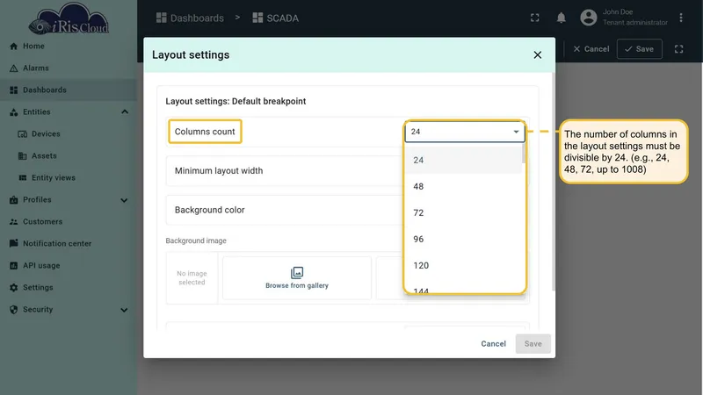The width and height of the screenshot is (703, 395).
Task: Close the Layout settings dialog
Action: pyautogui.click(x=538, y=55)
